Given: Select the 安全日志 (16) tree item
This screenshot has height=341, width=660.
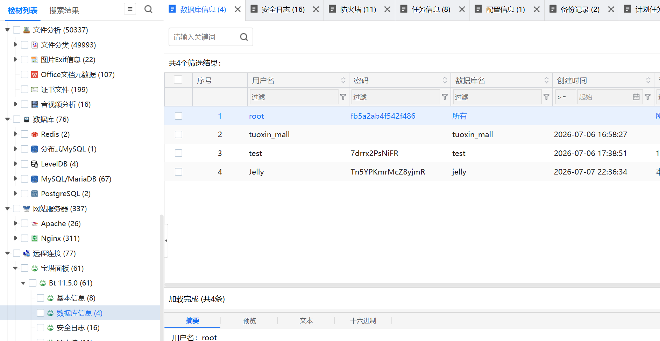Looking at the screenshot, I should 78,328.
